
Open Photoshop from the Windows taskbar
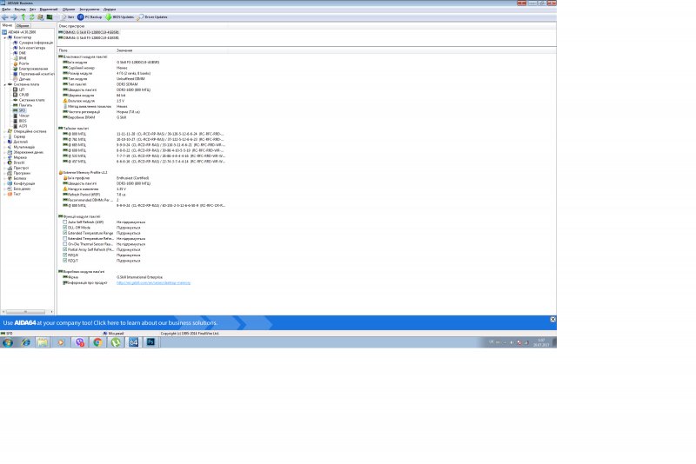[x=150, y=342]
